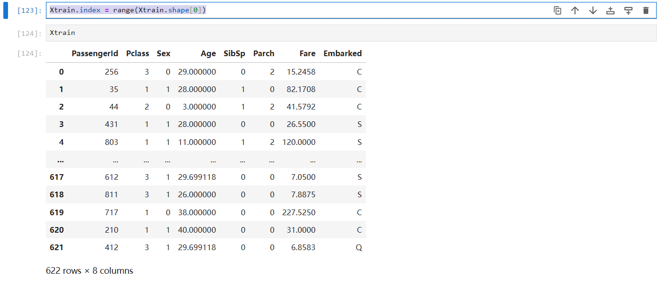Insert a cell below the active cell
The height and width of the screenshot is (286, 662).
pyautogui.click(x=628, y=10)
